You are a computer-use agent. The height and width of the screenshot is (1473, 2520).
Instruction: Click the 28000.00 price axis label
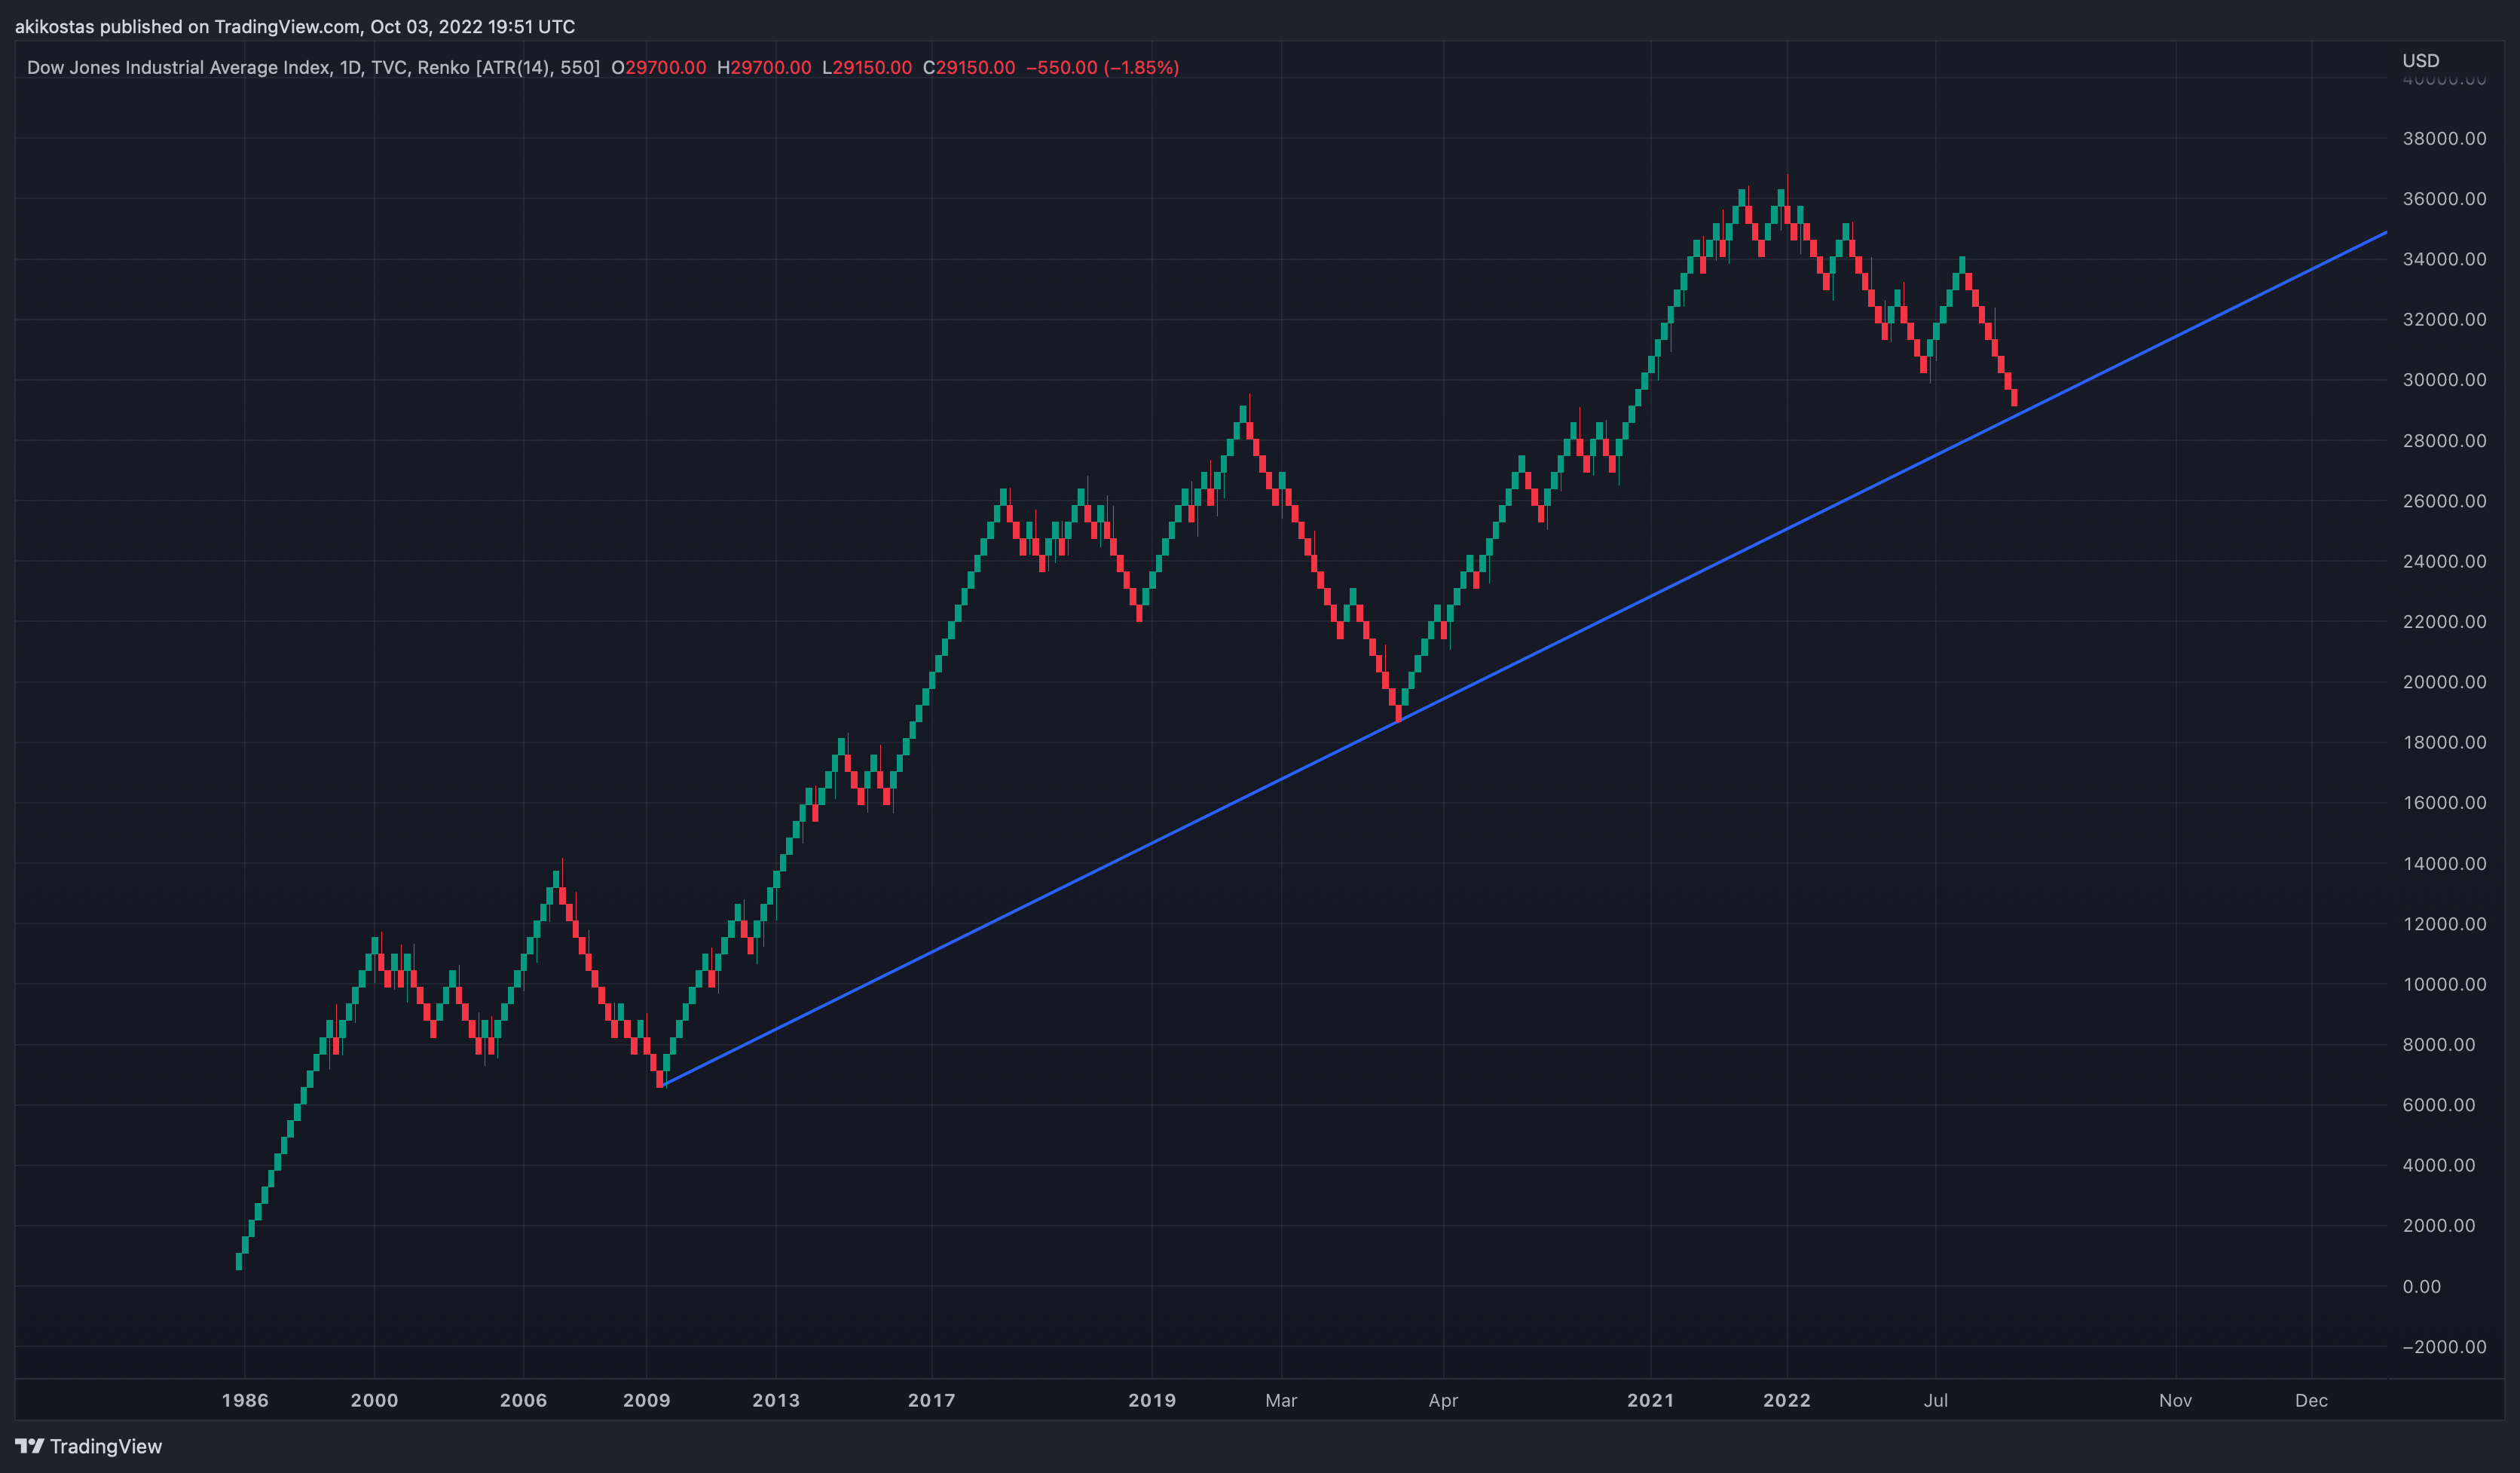[2444, 440]
